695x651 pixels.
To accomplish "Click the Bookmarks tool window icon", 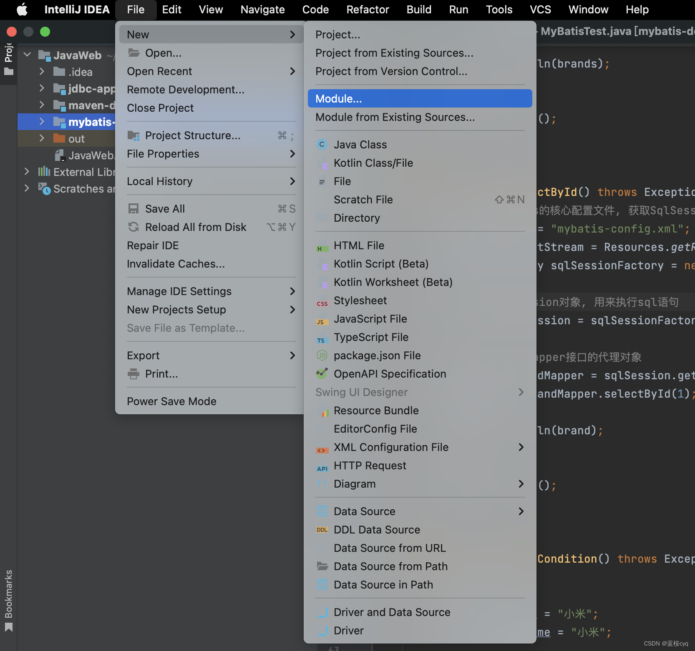I will (8, 627).
